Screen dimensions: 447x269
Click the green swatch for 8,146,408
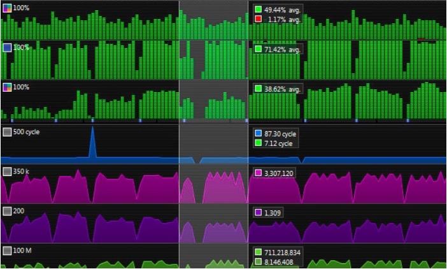point(259,262)
